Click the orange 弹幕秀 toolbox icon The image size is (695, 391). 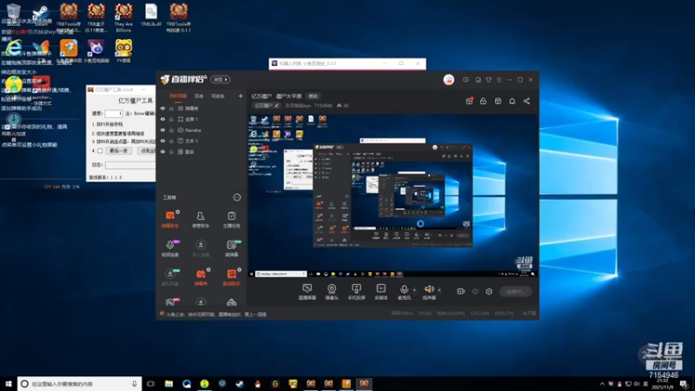coord(201,276)
